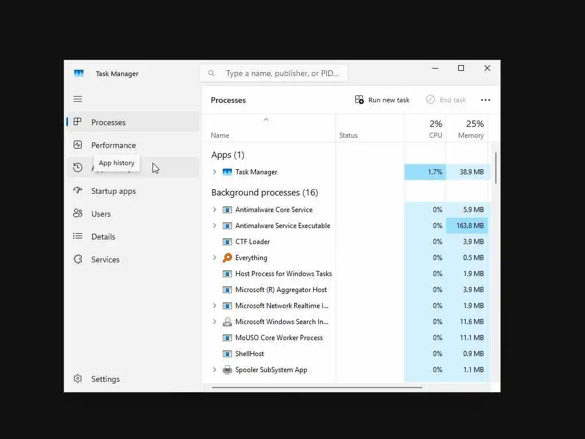This screenshot has width=585, height=439.
Task: Select the CTF Loader row name
Action: [x=252, y=242]
